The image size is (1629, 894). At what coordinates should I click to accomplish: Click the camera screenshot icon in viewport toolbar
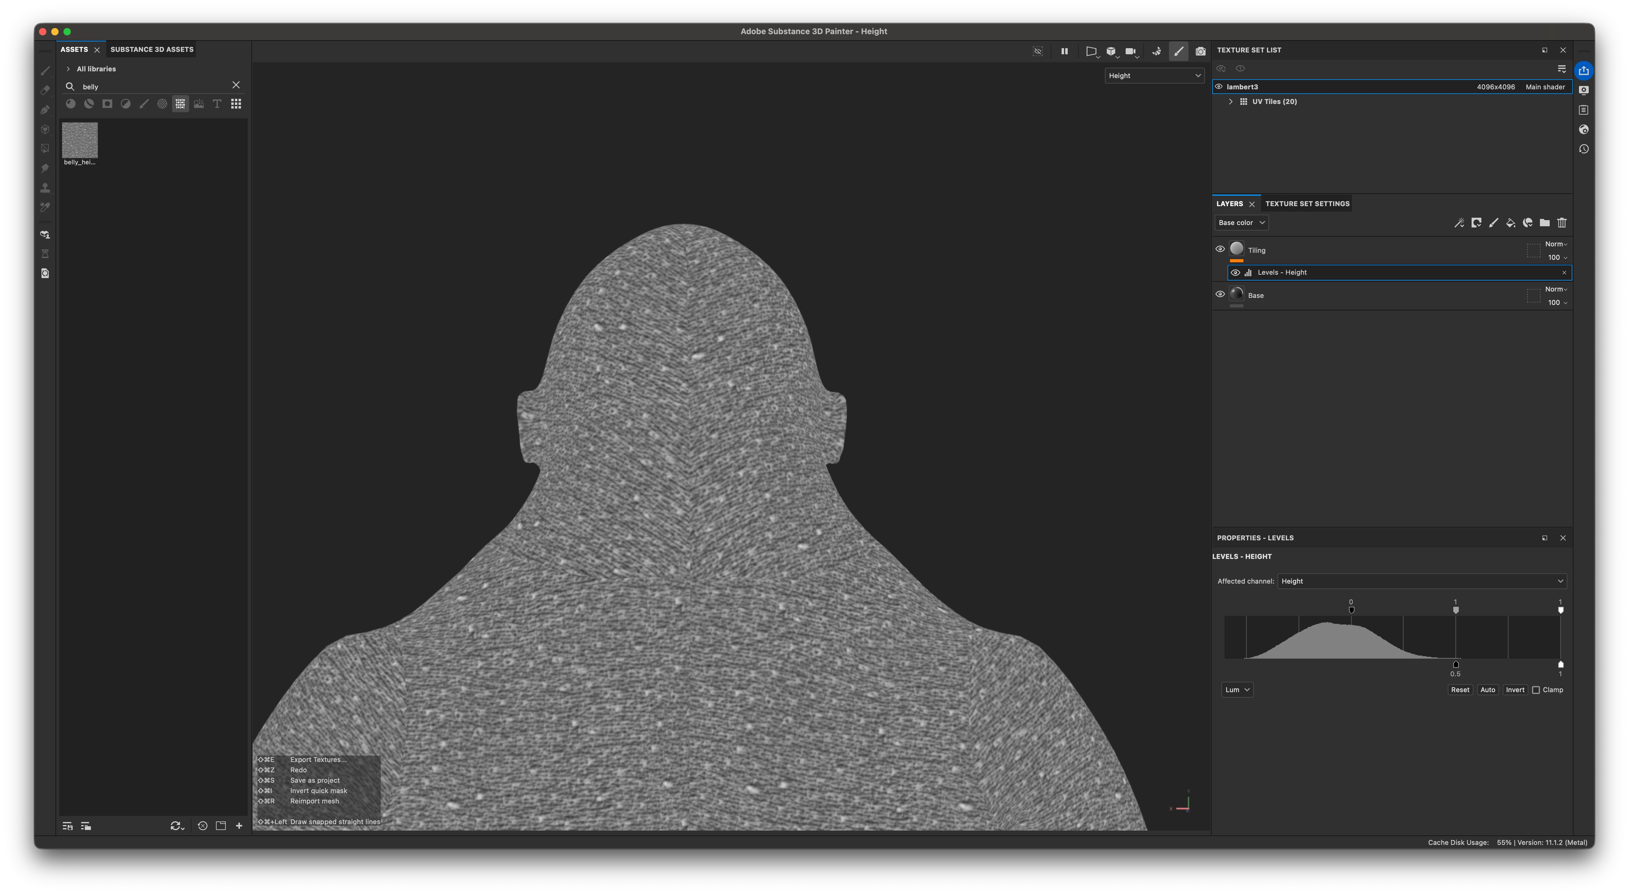point(1200,51)
